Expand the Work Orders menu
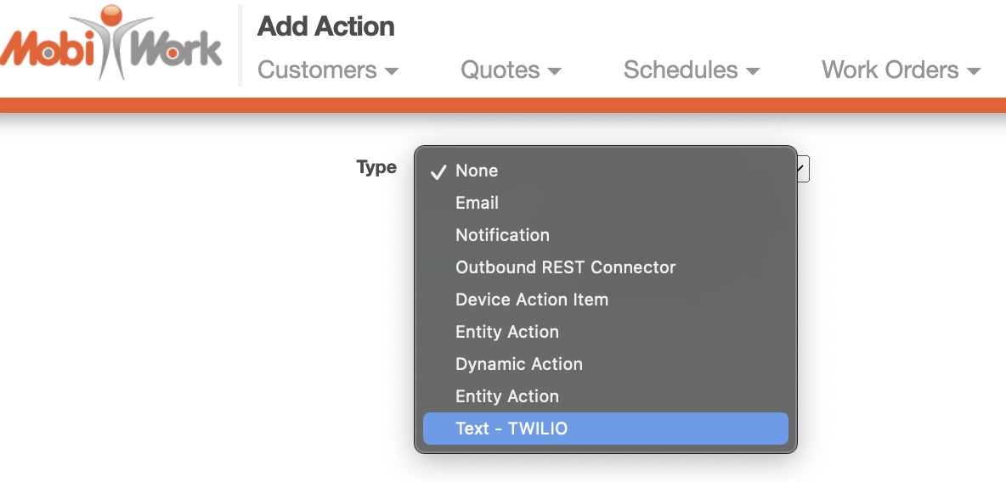This screenshot has width=1006, height=482. (x=901, y=70)
